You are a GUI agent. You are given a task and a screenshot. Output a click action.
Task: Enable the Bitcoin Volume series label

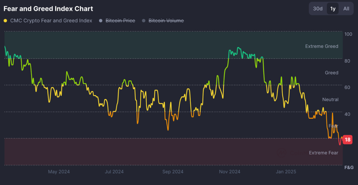pyautogui.click(x=166, y=21)
